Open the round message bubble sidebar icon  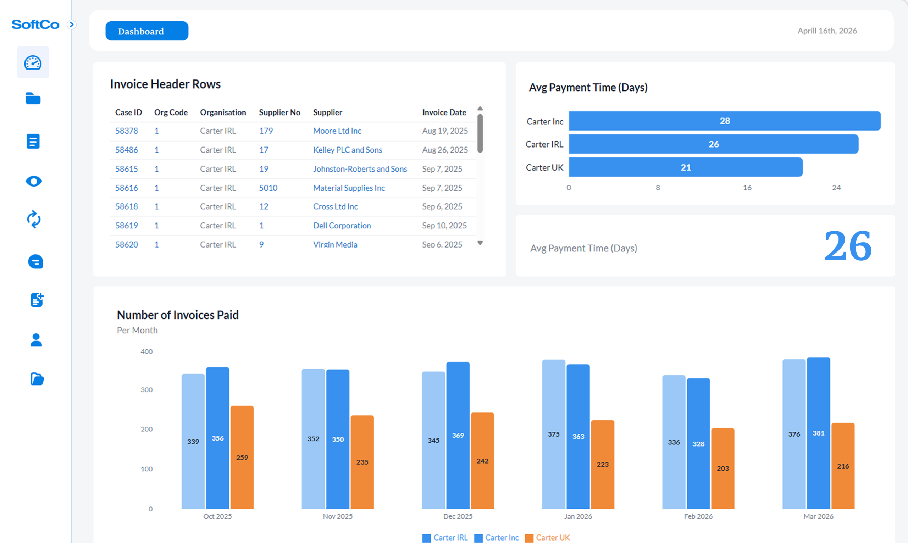[35, 262]
